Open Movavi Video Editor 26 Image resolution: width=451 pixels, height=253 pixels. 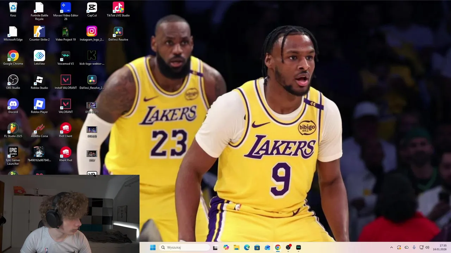[66, 11]
